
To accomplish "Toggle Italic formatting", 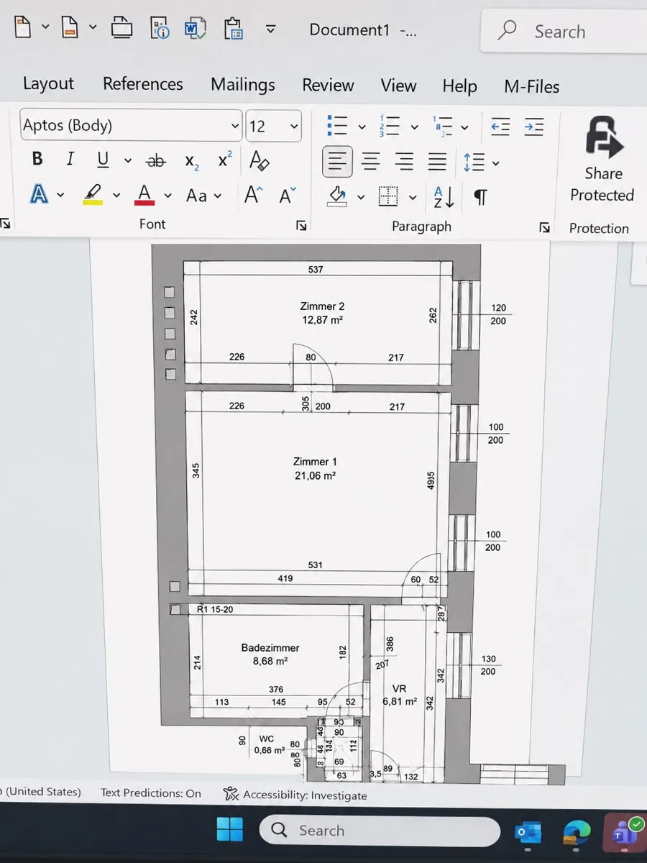I will tap(70, 159).
